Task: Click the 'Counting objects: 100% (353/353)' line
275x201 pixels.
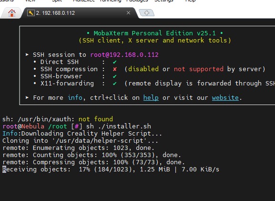Action: point(92,155)
